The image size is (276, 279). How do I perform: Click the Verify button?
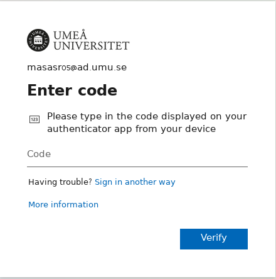coord(214,239)
